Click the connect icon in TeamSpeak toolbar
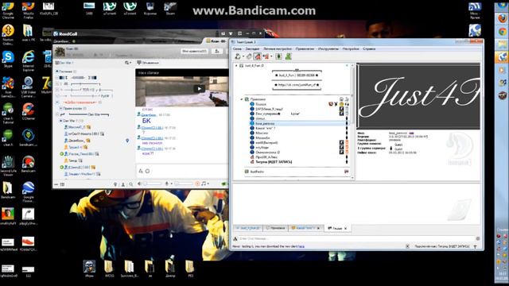509x286 pixels. pos(238,56)
